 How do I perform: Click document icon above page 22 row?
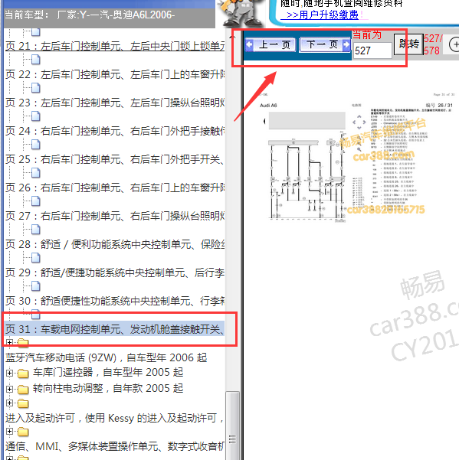[35, 60]
